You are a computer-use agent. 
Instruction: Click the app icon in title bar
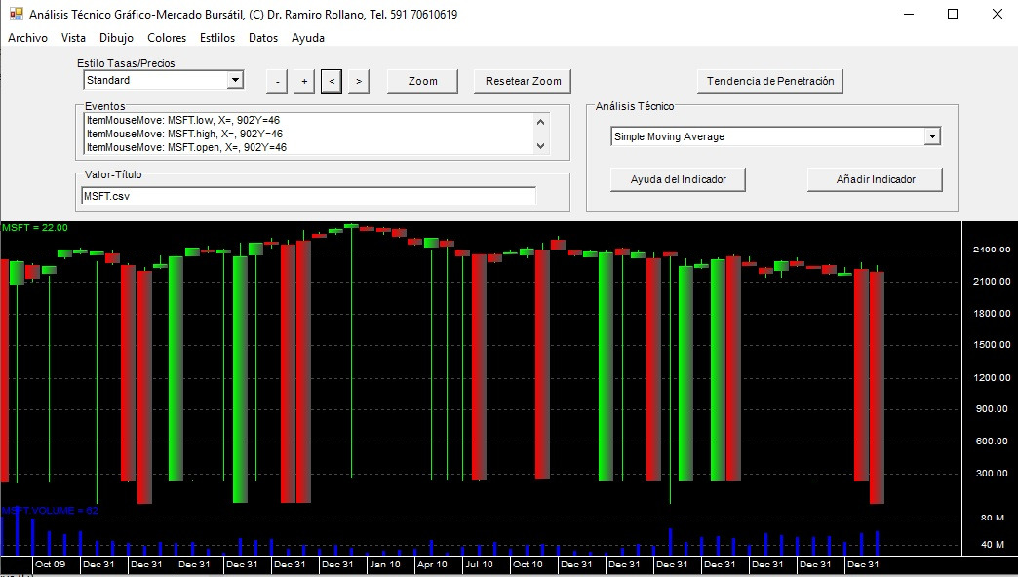point(16,15)
